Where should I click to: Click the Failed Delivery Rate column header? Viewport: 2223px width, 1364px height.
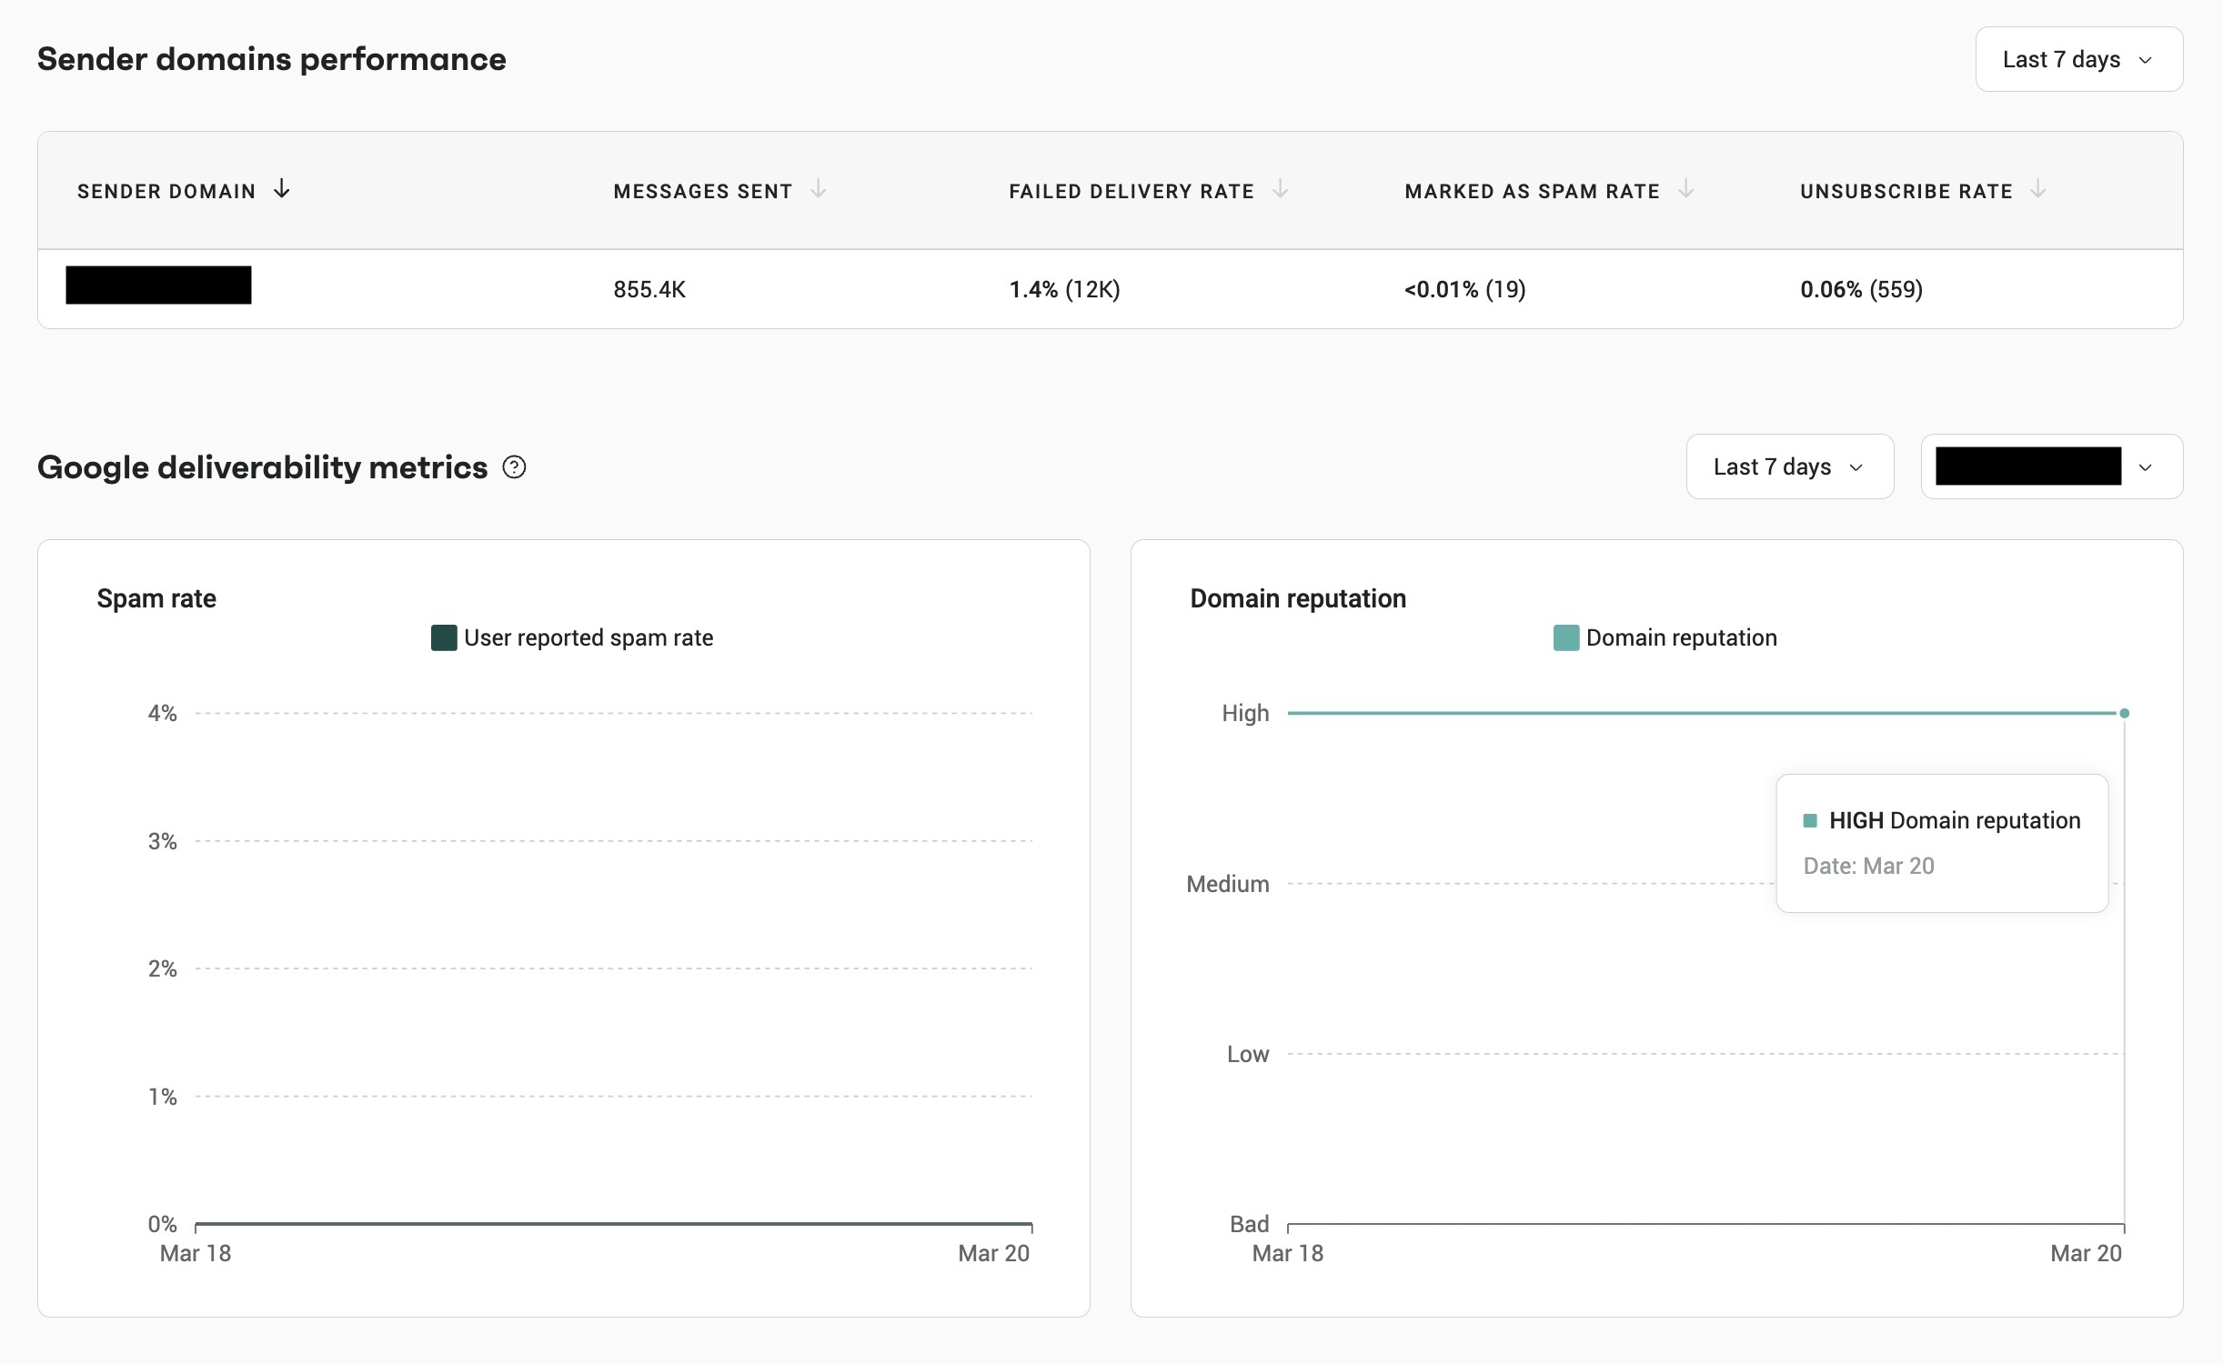1131,191
